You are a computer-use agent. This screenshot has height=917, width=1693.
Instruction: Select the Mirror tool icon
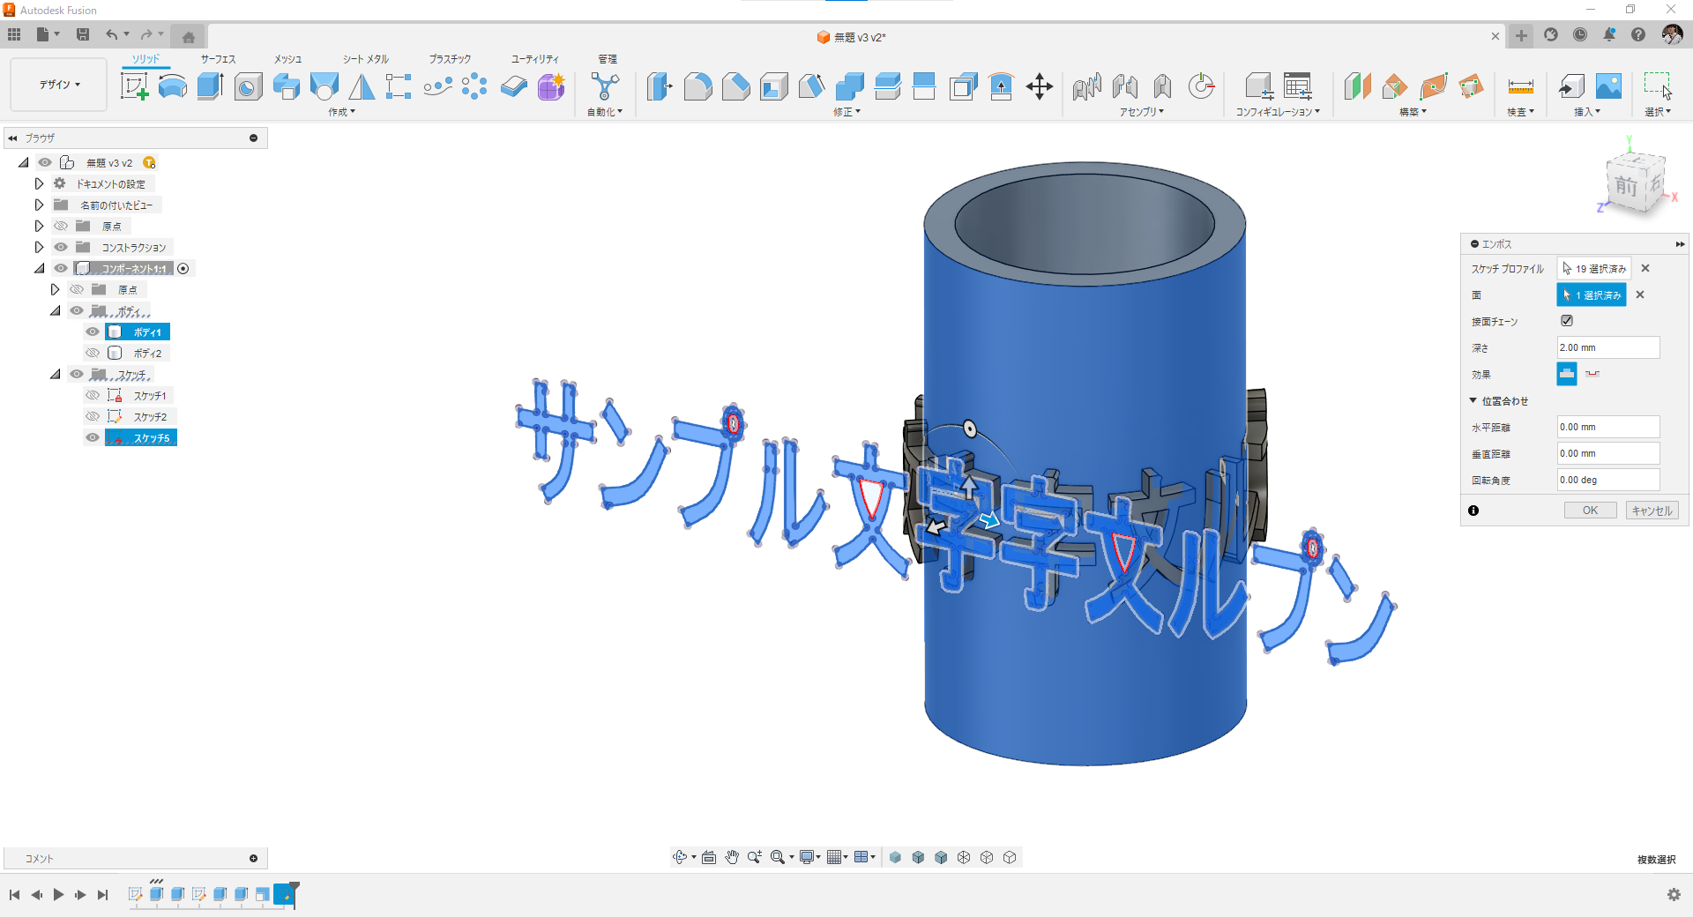tap(362, 86)
